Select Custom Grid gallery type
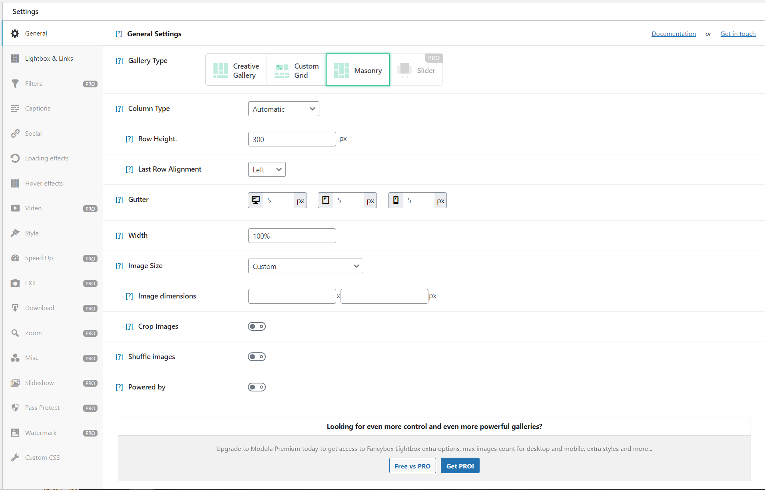Image resolution: width=765 pixels, height=490 pixels. coord(297,70)
